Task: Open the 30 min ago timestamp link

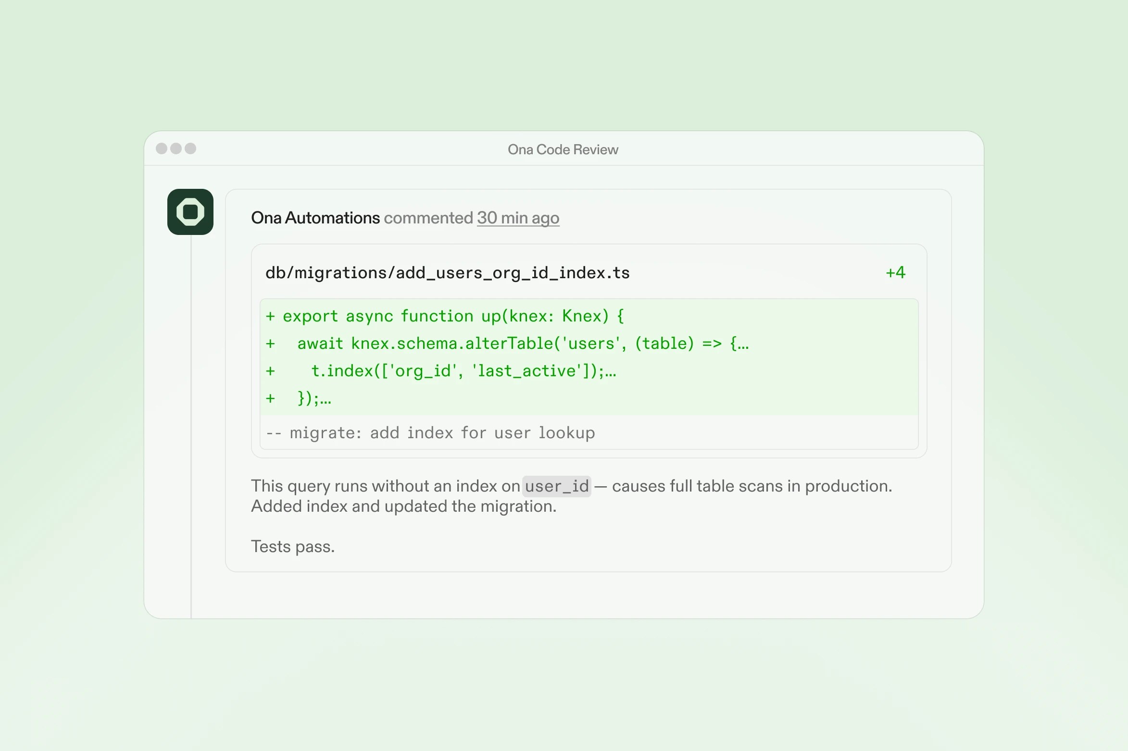Action: [x=518, y=218]
